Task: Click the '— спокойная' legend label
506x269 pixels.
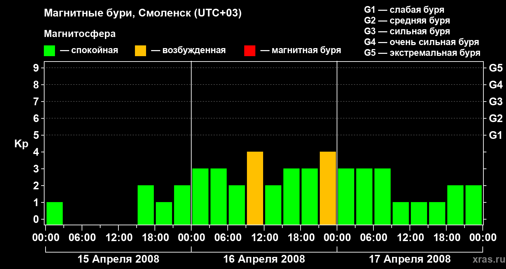Action: tap(89, 50)
